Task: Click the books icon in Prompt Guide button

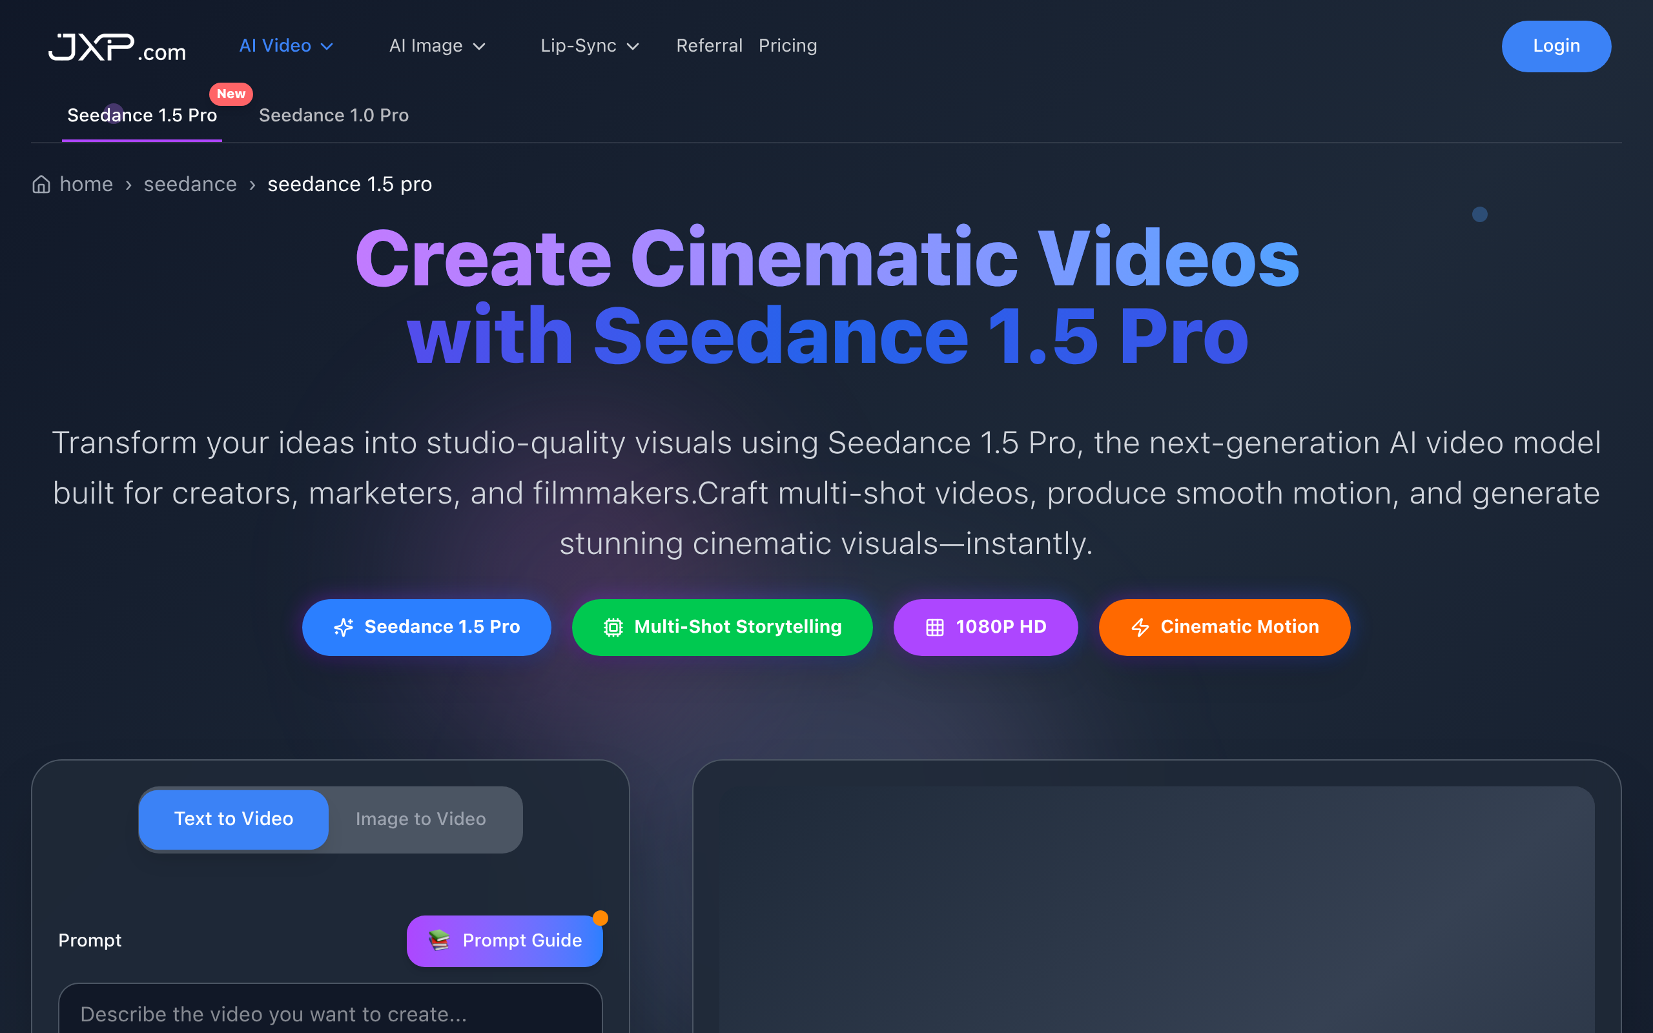Action: pos(439,940)
